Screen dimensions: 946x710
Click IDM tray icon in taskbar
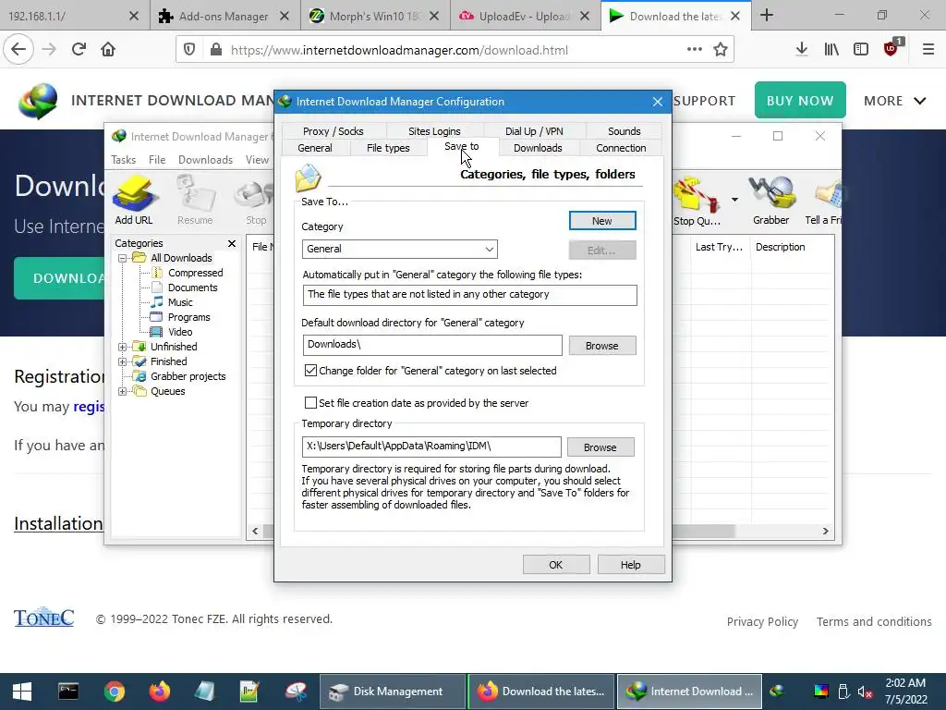pyautogui.click(x=777, y=692)
